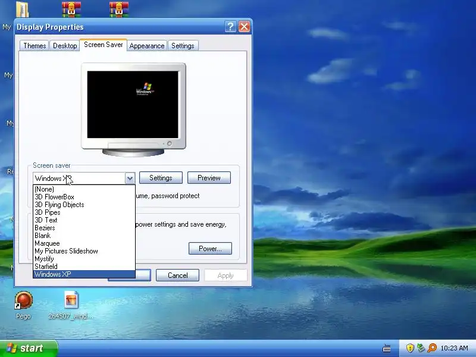Select Beziers from the list
Viewport: 476px width, 357px height.
pyautogui.click(x=84, y=228)
